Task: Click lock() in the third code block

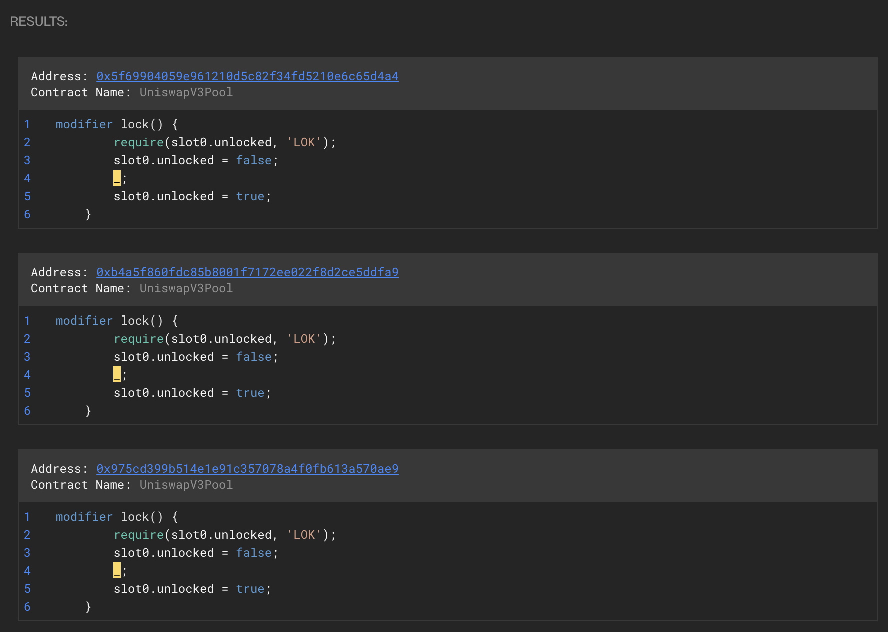Action: click(142, 517)
